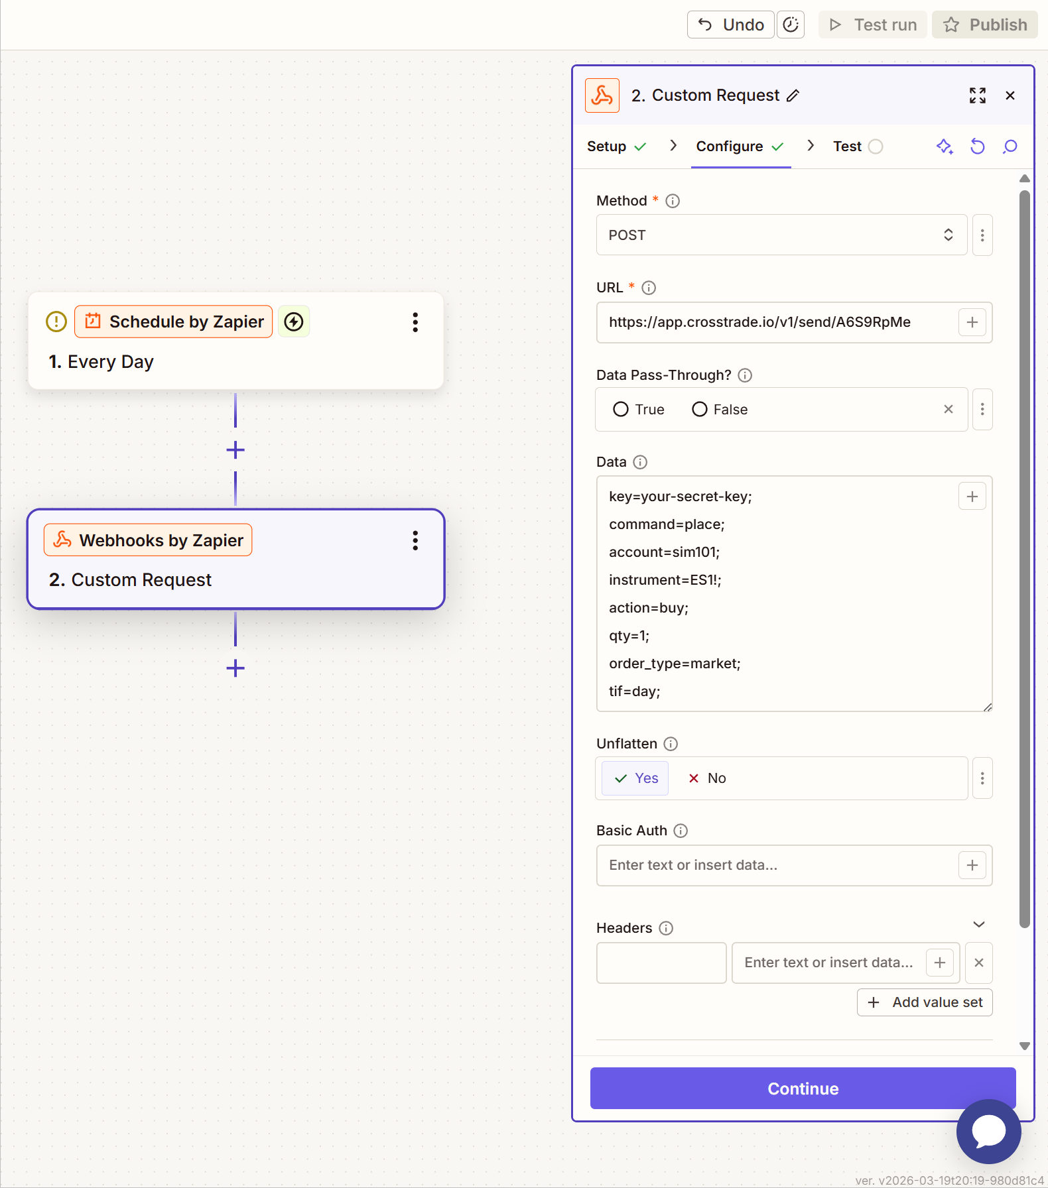Click warning icon on Schedule step

(56, 322)
